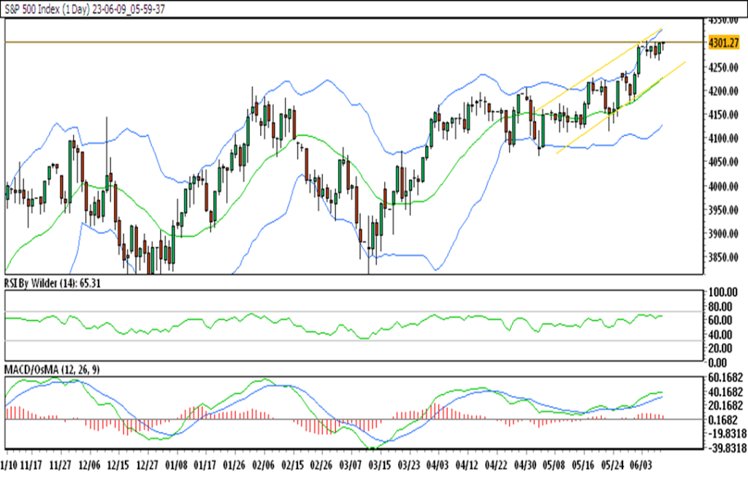This screenshot has height=494, width=748.
Task: Click the 02/06 date label
Action: click(263, 465)
